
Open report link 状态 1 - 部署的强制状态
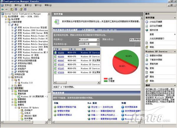(x=103, y=111)
